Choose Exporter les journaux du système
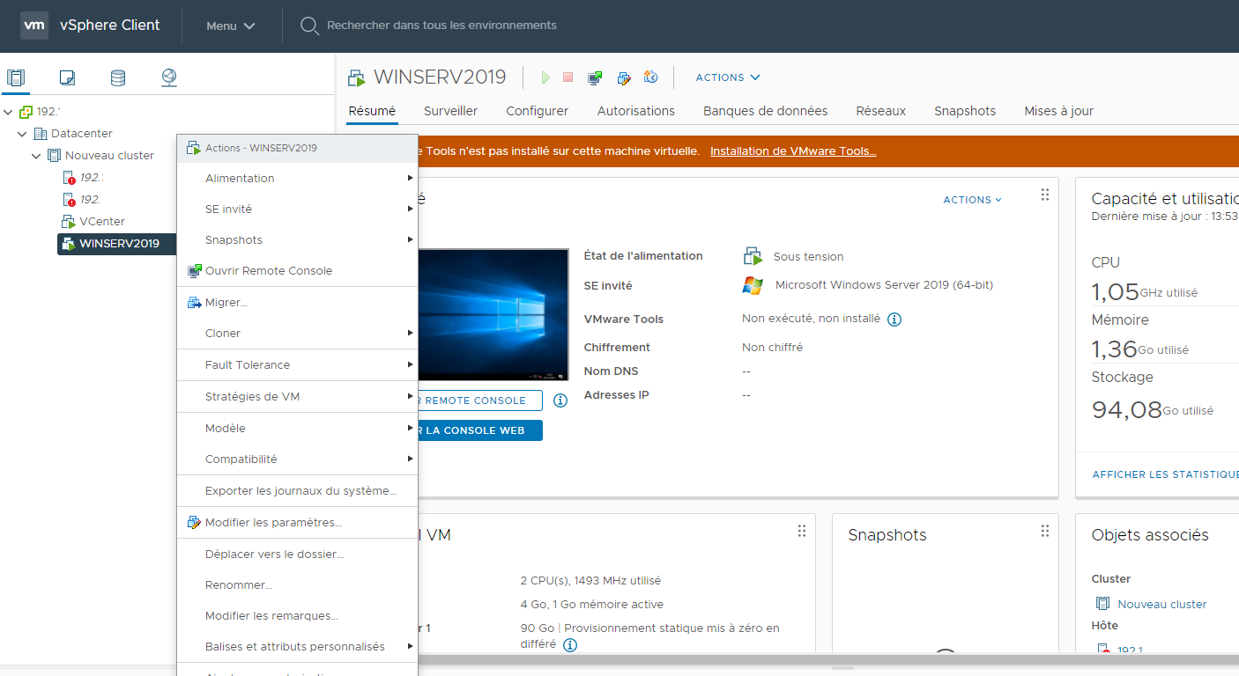 pos(297,491)
